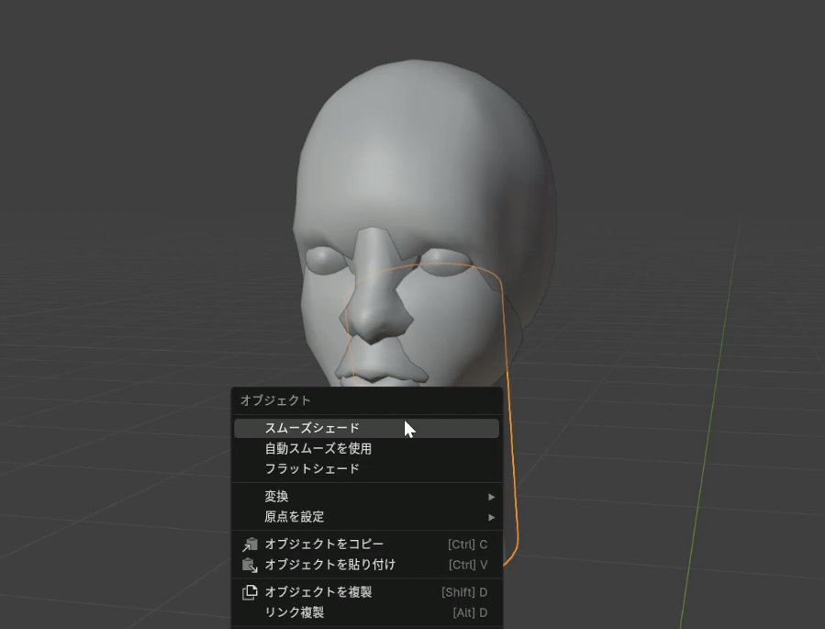Open the 原点を設定 submenu
Screen dimensions: 825x629
click(x=366, y=517)
